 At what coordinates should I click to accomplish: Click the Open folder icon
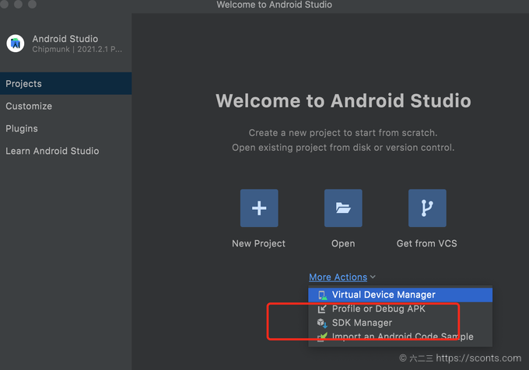pos(343,208)
